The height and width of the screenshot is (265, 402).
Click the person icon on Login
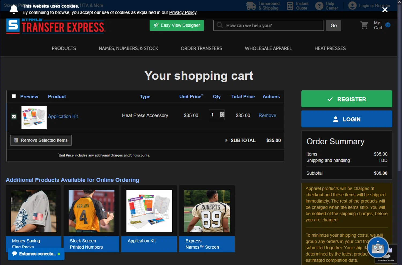336,119
